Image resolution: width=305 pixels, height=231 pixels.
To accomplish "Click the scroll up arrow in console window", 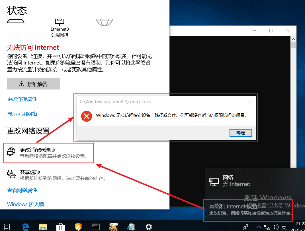I will 293,39.
